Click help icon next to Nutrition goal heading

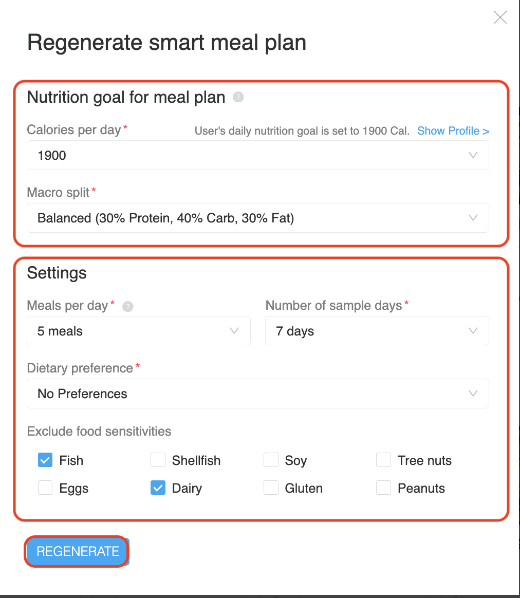[x=238, y=97]
